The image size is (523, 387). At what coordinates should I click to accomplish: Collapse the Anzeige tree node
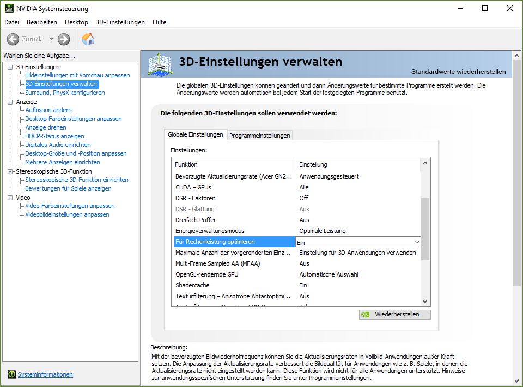point(10,102)
